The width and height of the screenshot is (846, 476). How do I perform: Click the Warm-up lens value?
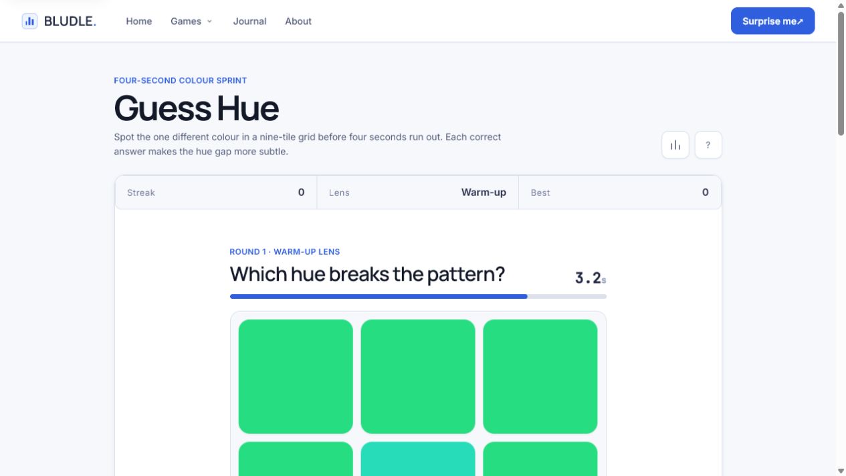coord(484,193)
